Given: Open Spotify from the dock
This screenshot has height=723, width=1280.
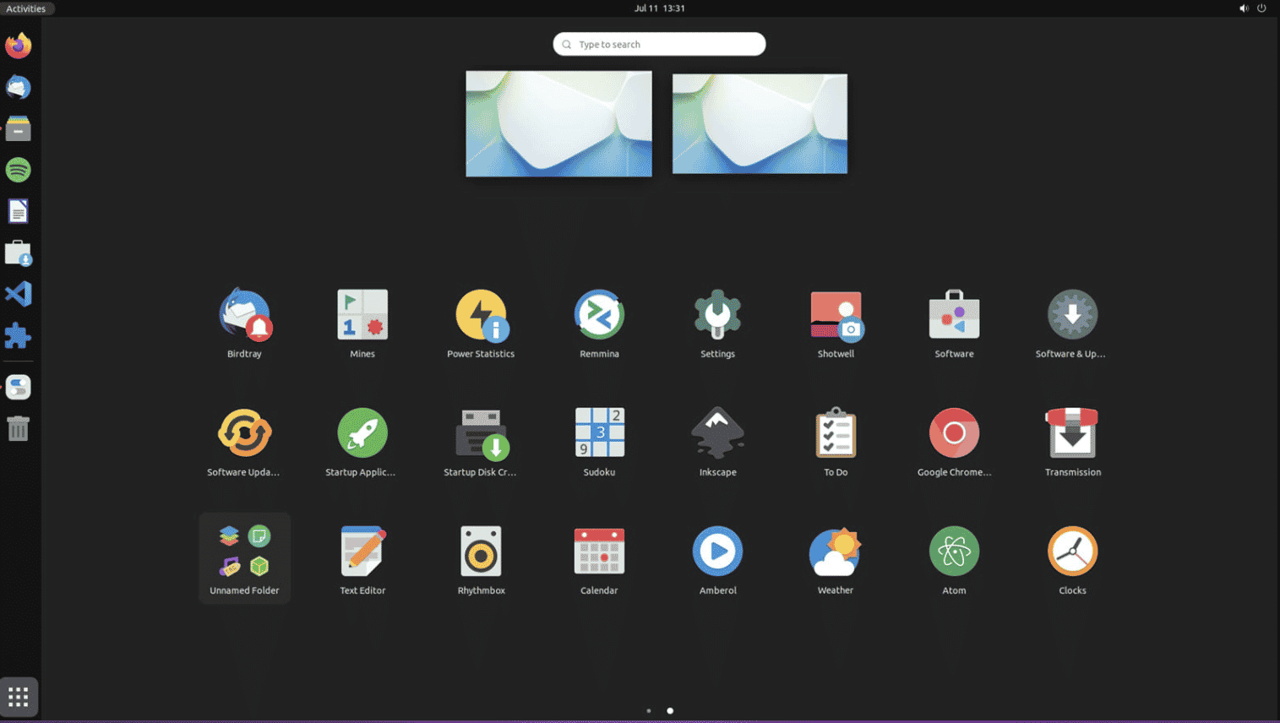Looking at the screenshot, I should click(x=19, y=170).
